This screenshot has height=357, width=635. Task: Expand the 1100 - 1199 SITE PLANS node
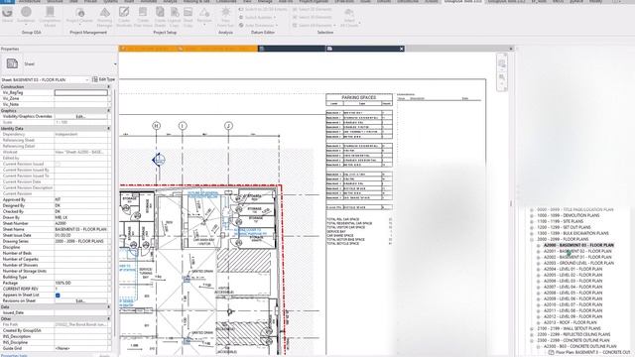pyautogui.click(x=532, y=222)
